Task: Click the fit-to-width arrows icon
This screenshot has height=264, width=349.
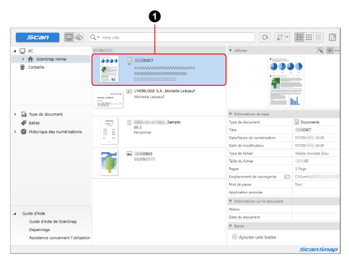Action: [337, 51]
